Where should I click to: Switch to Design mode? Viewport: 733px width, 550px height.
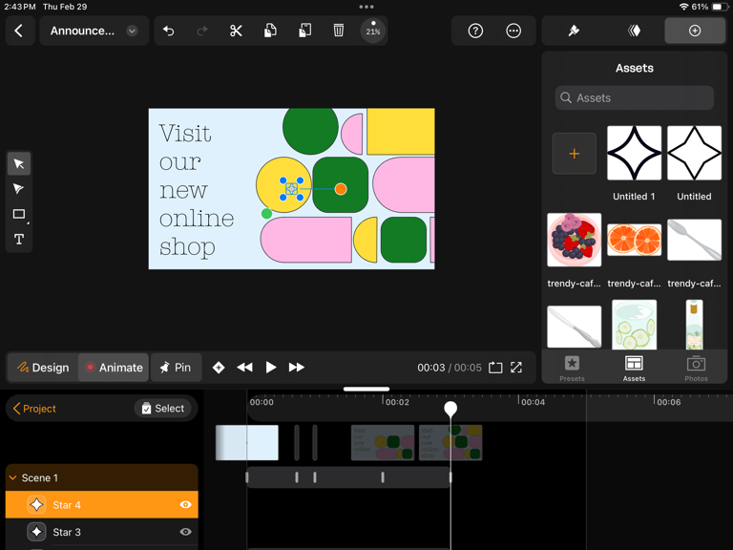point(43,368)
